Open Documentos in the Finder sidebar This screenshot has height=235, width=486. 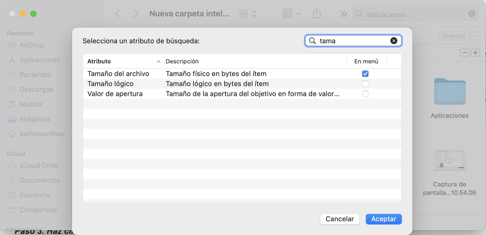click(34, 180)
